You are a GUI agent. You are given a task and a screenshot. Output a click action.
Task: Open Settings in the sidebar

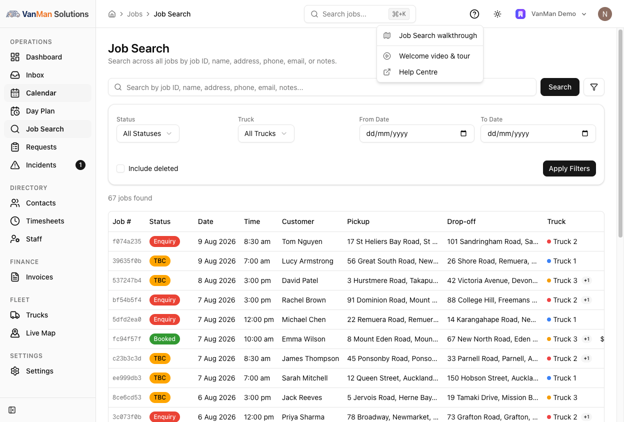point(48,371)
